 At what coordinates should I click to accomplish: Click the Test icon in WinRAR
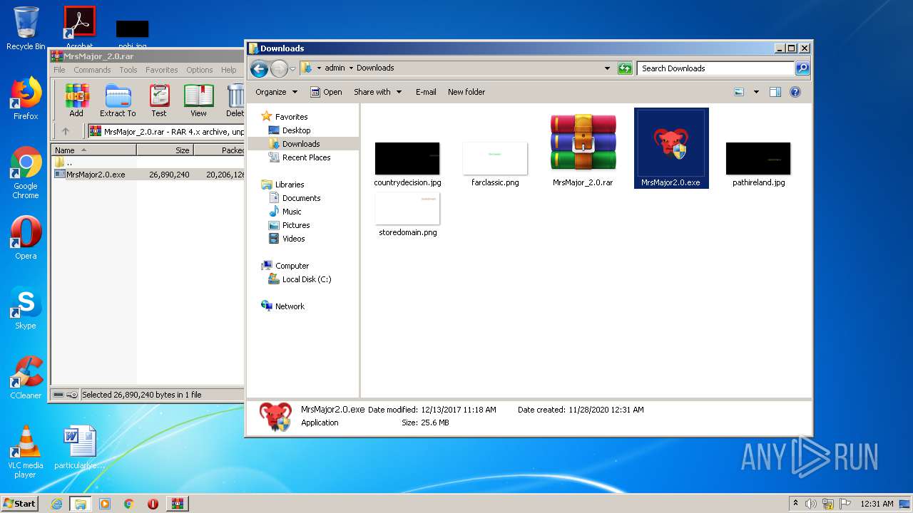(159, 100)
